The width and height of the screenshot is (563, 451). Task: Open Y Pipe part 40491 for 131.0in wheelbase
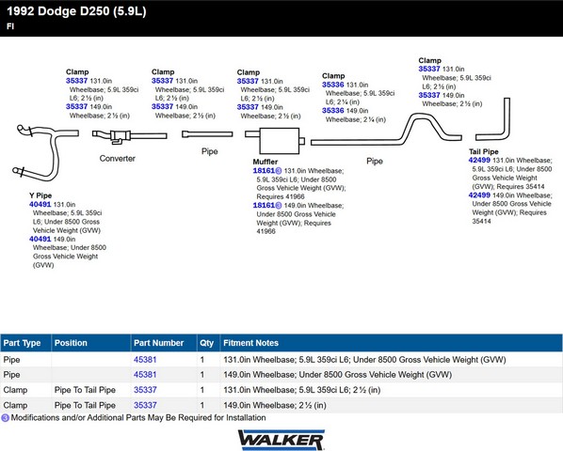pos(40,204)
